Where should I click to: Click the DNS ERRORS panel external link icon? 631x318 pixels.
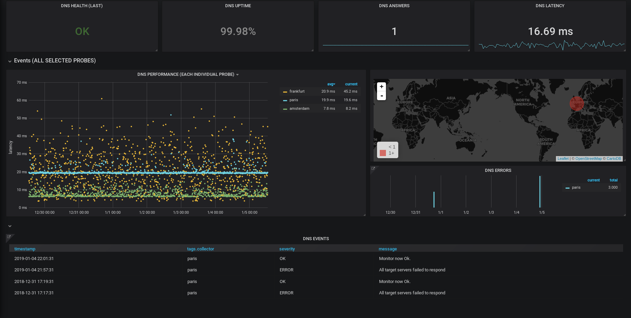(x=373, y=168)
